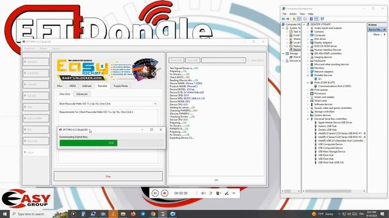Collapse System Tools node in left tree
The width and height of the screenshot is (389, 218).
283,28
